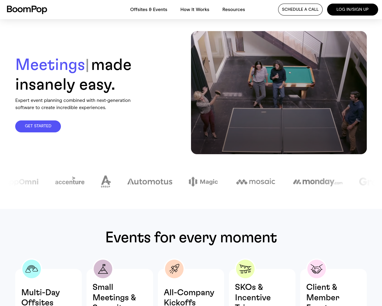
Task: Open the All-Company Kickoffs card
Action: click(191, 287)
